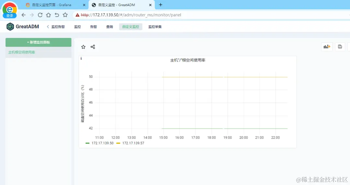Viewport: 350px width, 185px height.
Task: Click the address bar URL
Action: (x=131, y=15)
